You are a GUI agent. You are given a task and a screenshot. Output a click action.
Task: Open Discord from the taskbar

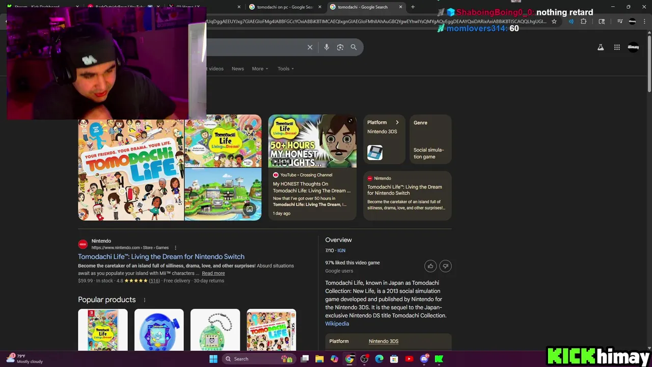424,359
